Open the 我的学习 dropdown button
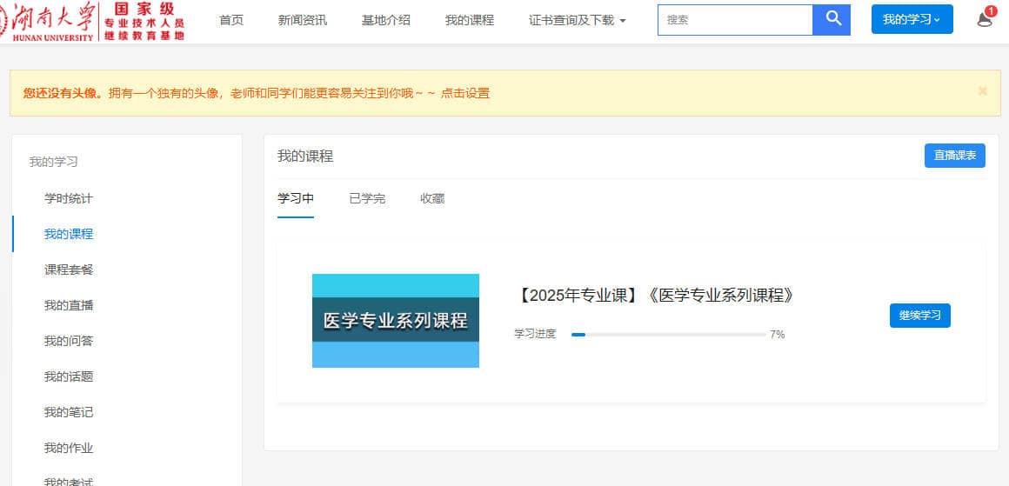The height and width of the screenshot is (486, 1009). pyautogui.click(x=912, y=19)
